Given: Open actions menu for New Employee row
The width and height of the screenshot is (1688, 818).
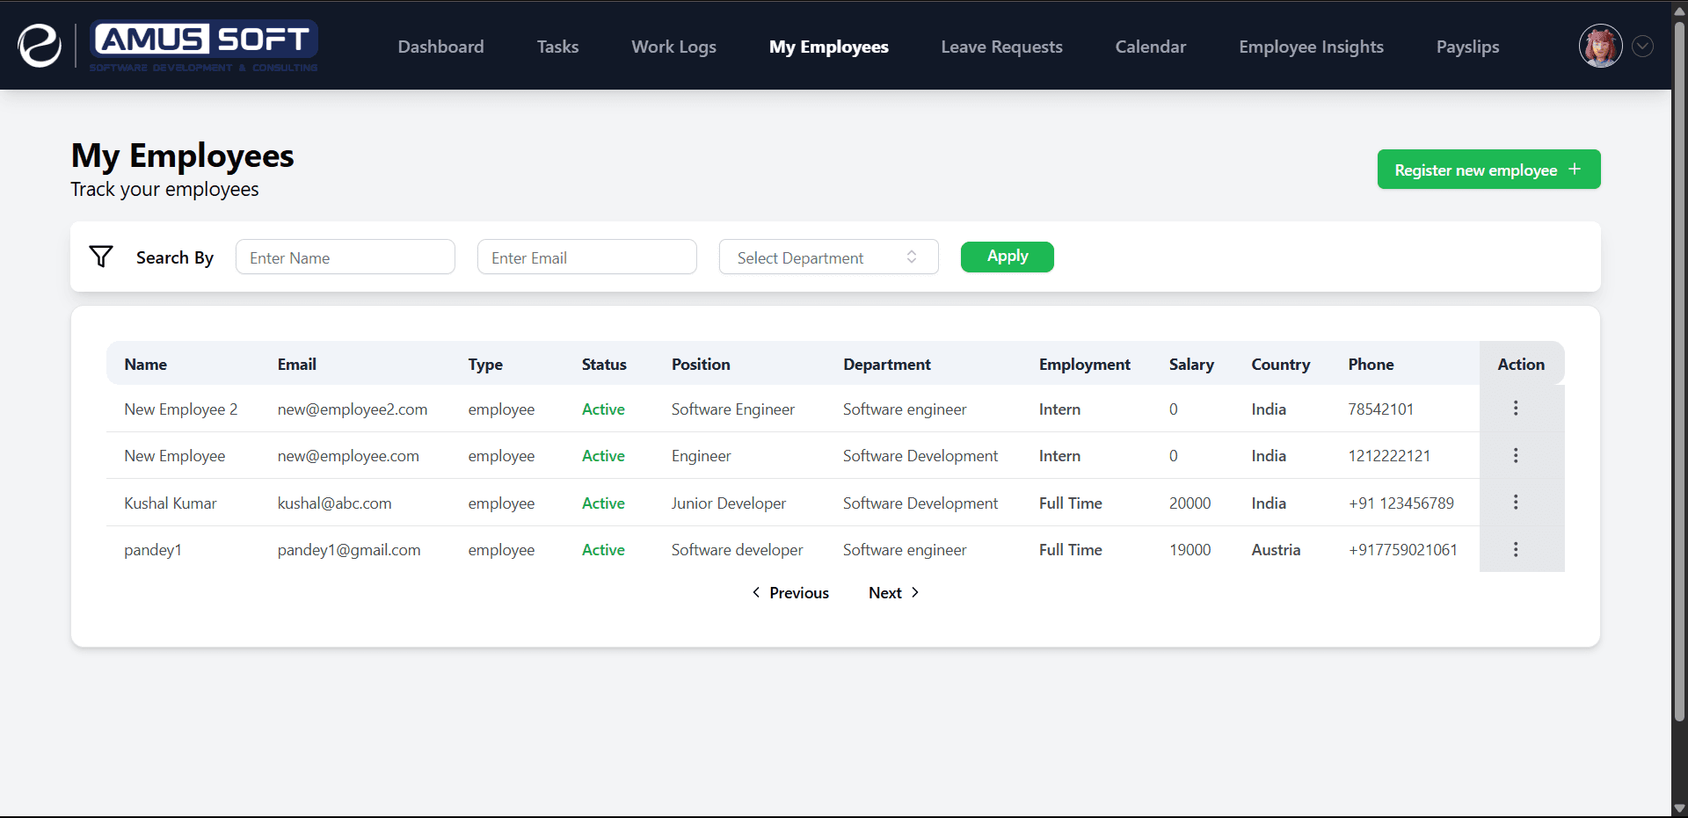Looking at the screenshot, I should [x=1516, y=455].
